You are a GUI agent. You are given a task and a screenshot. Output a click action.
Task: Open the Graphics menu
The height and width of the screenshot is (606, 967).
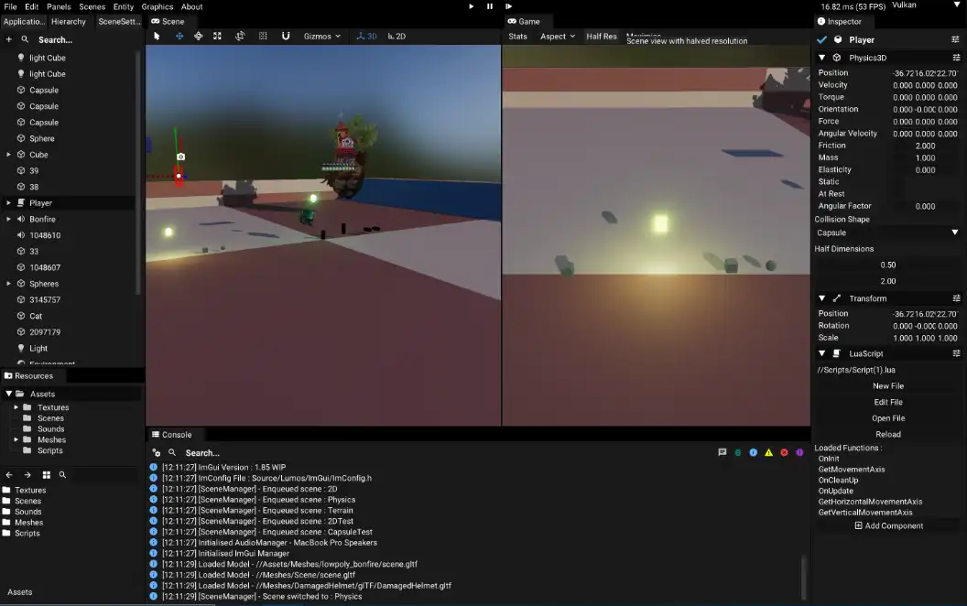tap(158, 6)
